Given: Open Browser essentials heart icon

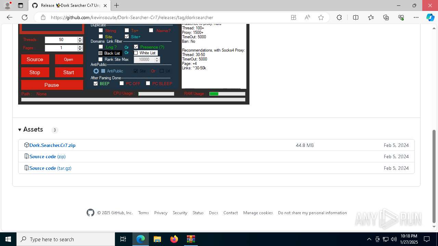Looking at the screenshot, I should pos(401,17).
